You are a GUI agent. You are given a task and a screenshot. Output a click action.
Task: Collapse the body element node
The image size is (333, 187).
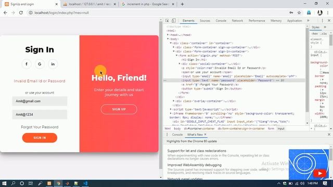pyautogui.click(x=168, y=39)
